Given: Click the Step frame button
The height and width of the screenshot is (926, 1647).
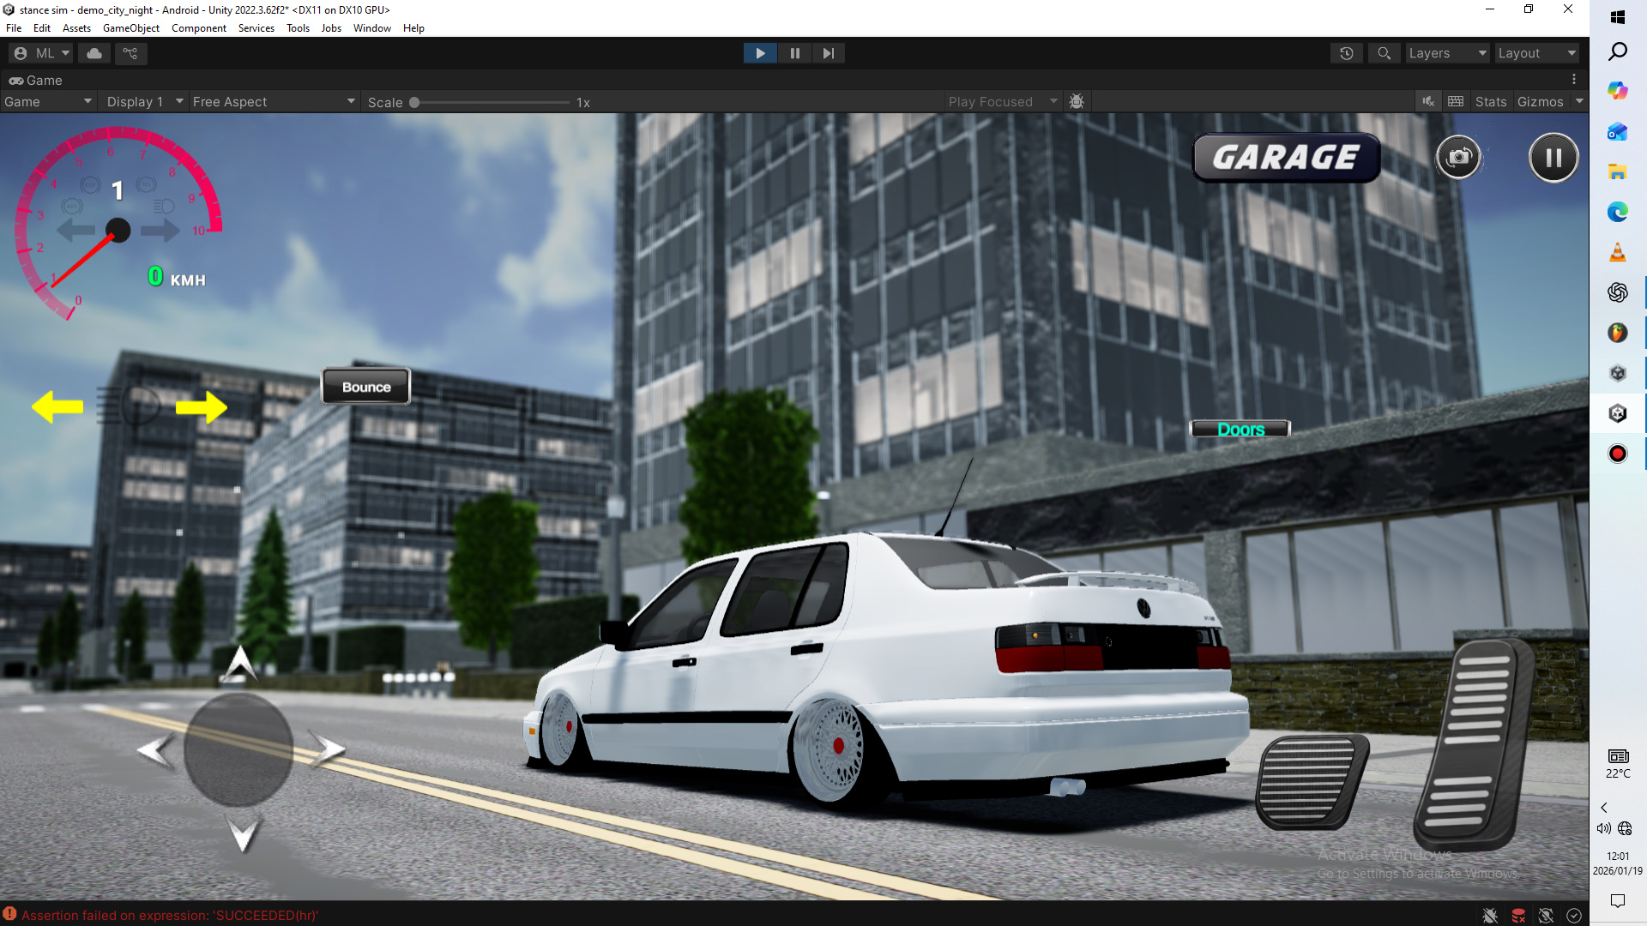Looking at the screenshot, I should [828, 53].
